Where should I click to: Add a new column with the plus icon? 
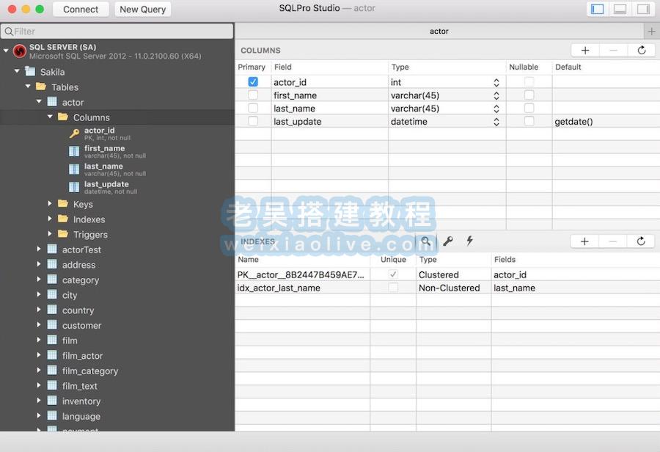click(x=584, y=50)
